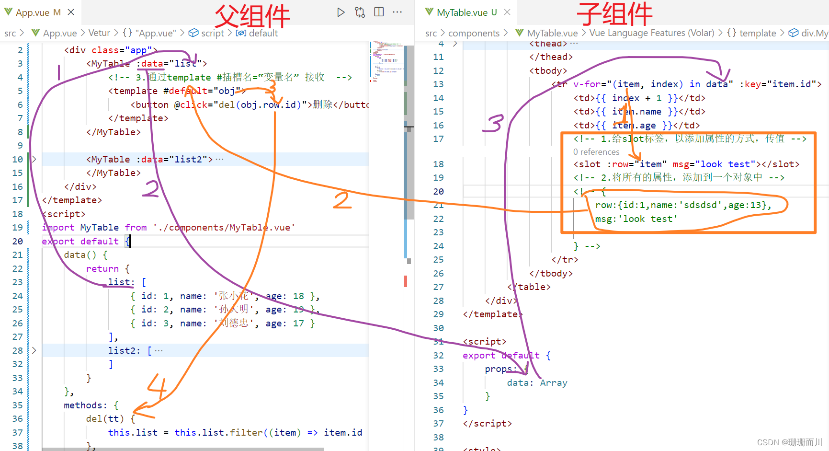Select the App.vue file breadcrumb item
The height and width of the screenshot is (451, 829).
coord(60,33)
